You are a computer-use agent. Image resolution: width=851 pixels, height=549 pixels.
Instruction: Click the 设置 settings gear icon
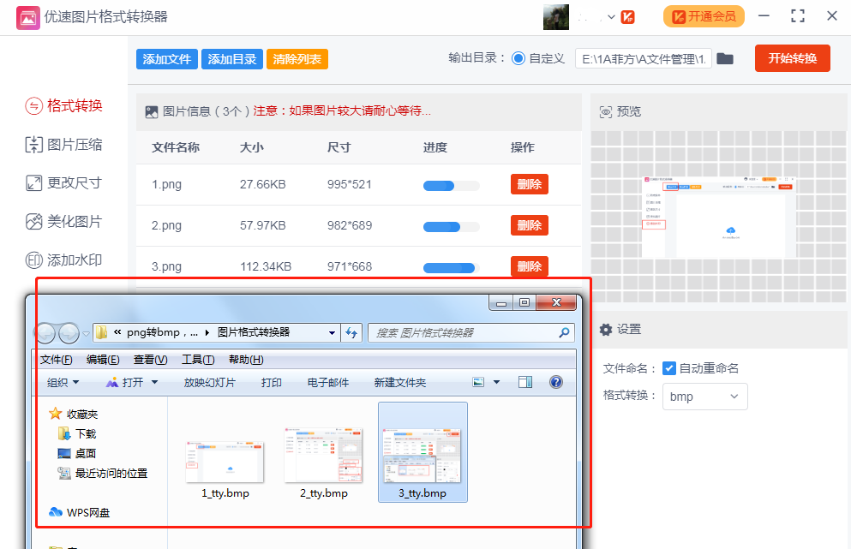click(608, 329)
